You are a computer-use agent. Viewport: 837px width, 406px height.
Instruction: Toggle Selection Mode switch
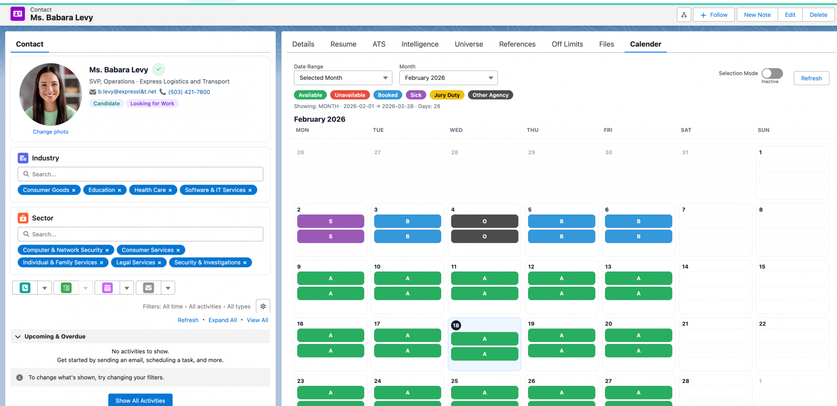(x=772, y=73)
